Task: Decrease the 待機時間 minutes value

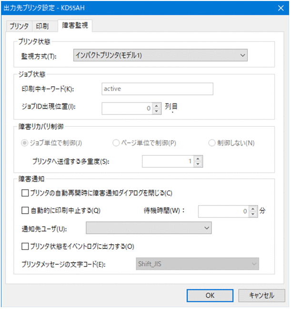Action: (x=253, y=214)
